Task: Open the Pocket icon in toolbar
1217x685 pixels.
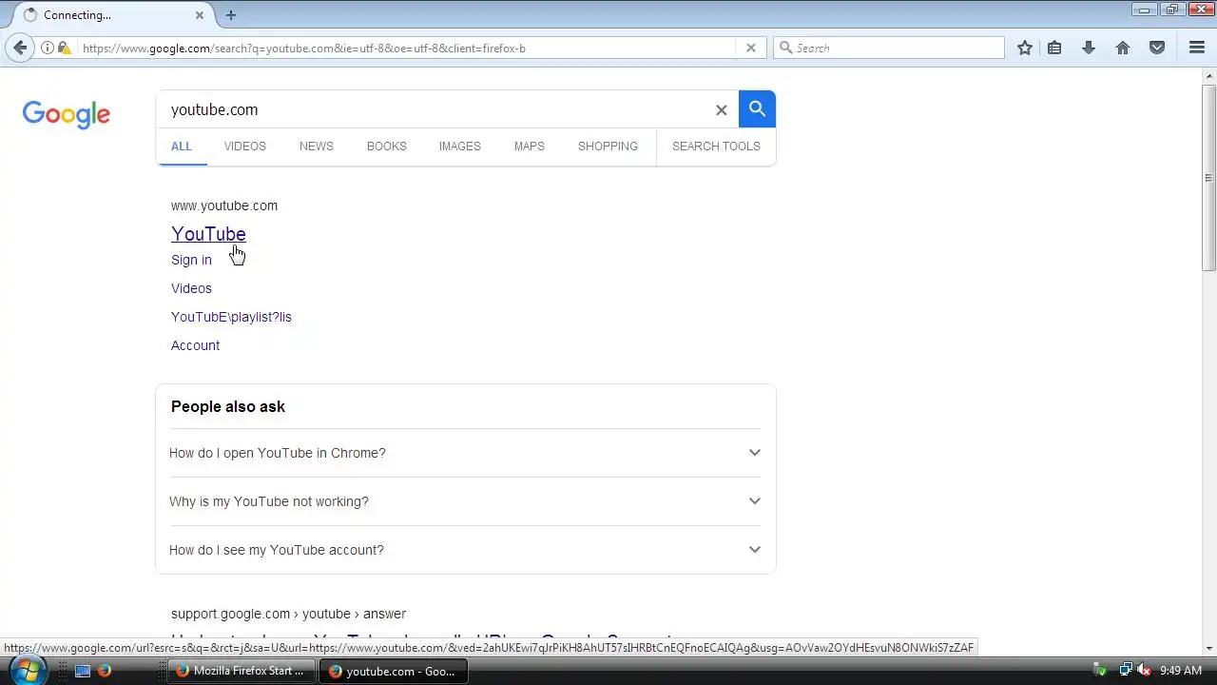Action: pos(1157,48)
